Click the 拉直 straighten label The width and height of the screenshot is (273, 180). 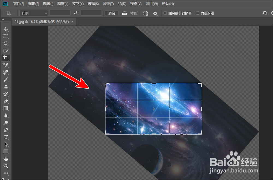click(133, 13)
